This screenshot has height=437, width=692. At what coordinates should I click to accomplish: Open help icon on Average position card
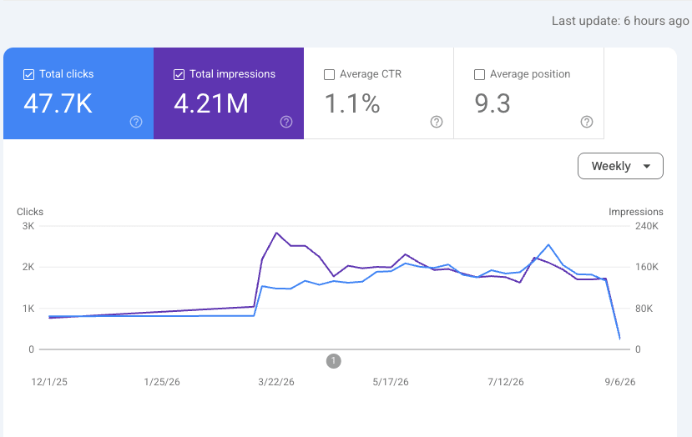click(x=587, y=122)
